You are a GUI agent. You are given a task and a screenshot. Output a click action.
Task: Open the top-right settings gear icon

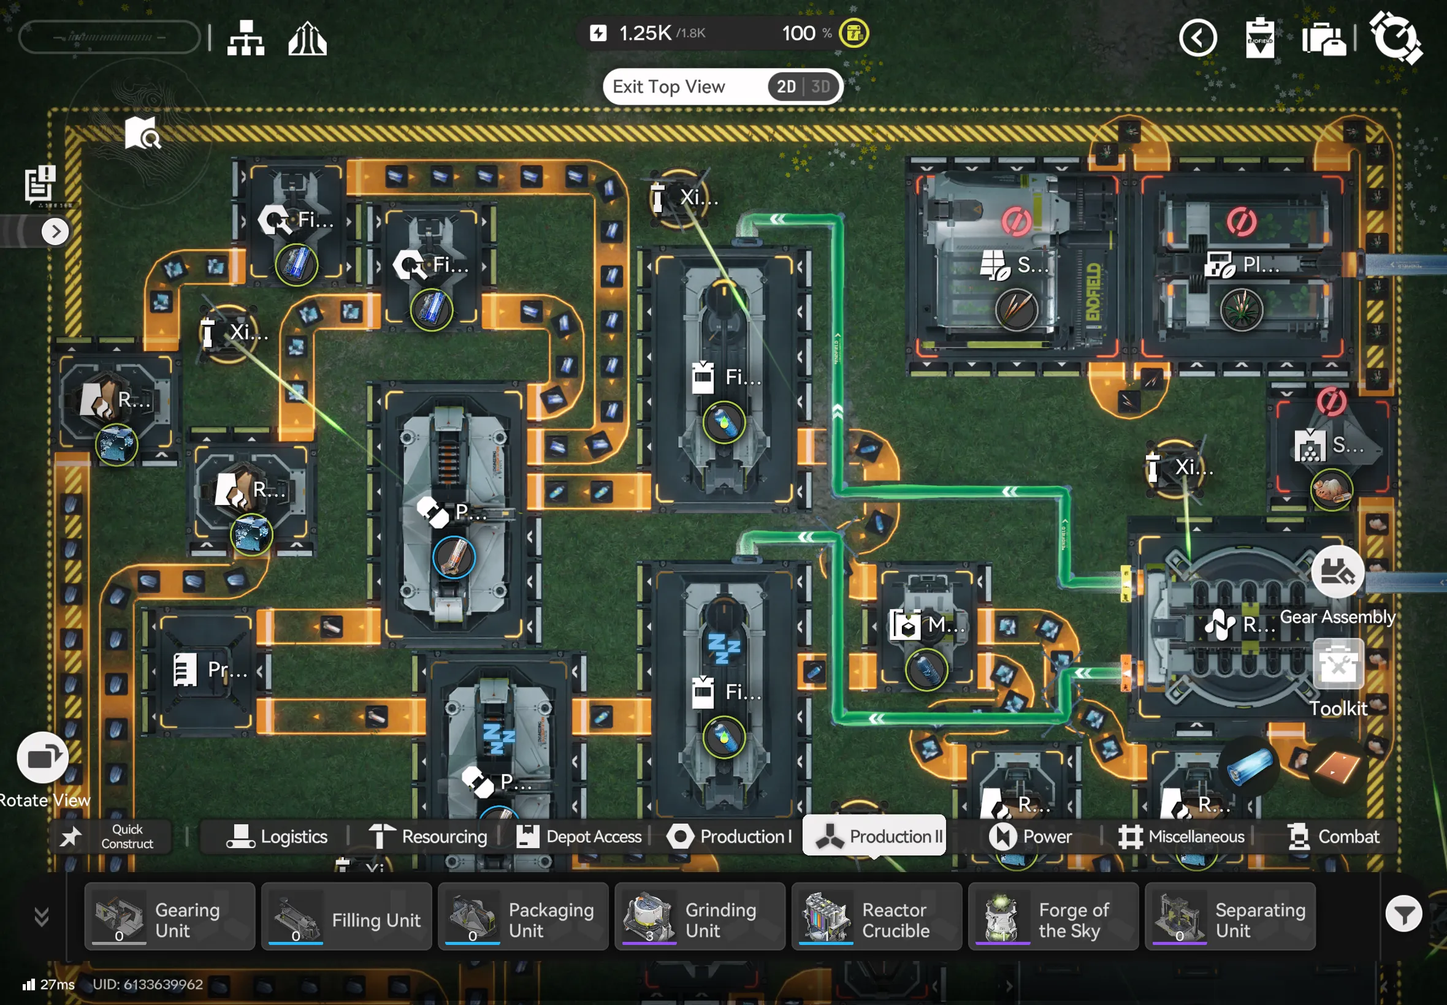click(x=1395, y=37)
